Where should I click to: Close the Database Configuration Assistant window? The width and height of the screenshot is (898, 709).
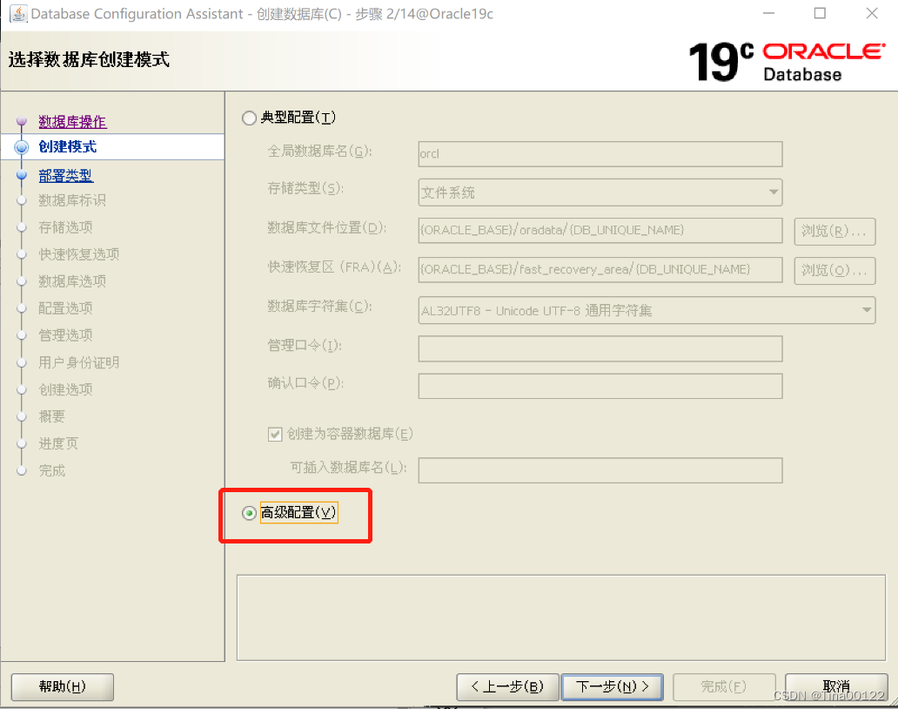click(872, 13)
